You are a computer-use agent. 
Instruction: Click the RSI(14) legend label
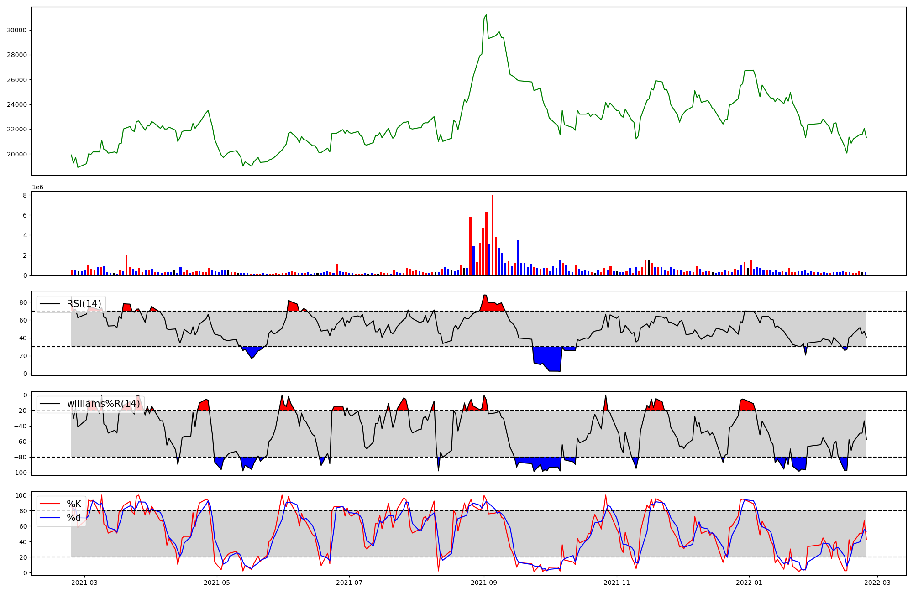click(84, 304)
